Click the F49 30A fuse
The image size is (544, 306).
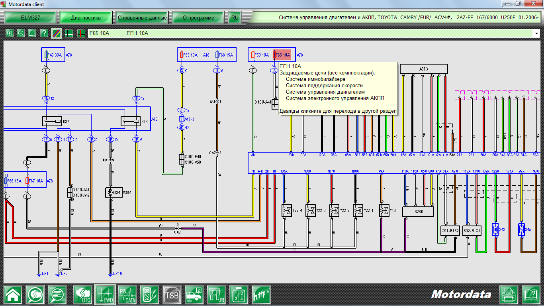click(x=53, y=55)
